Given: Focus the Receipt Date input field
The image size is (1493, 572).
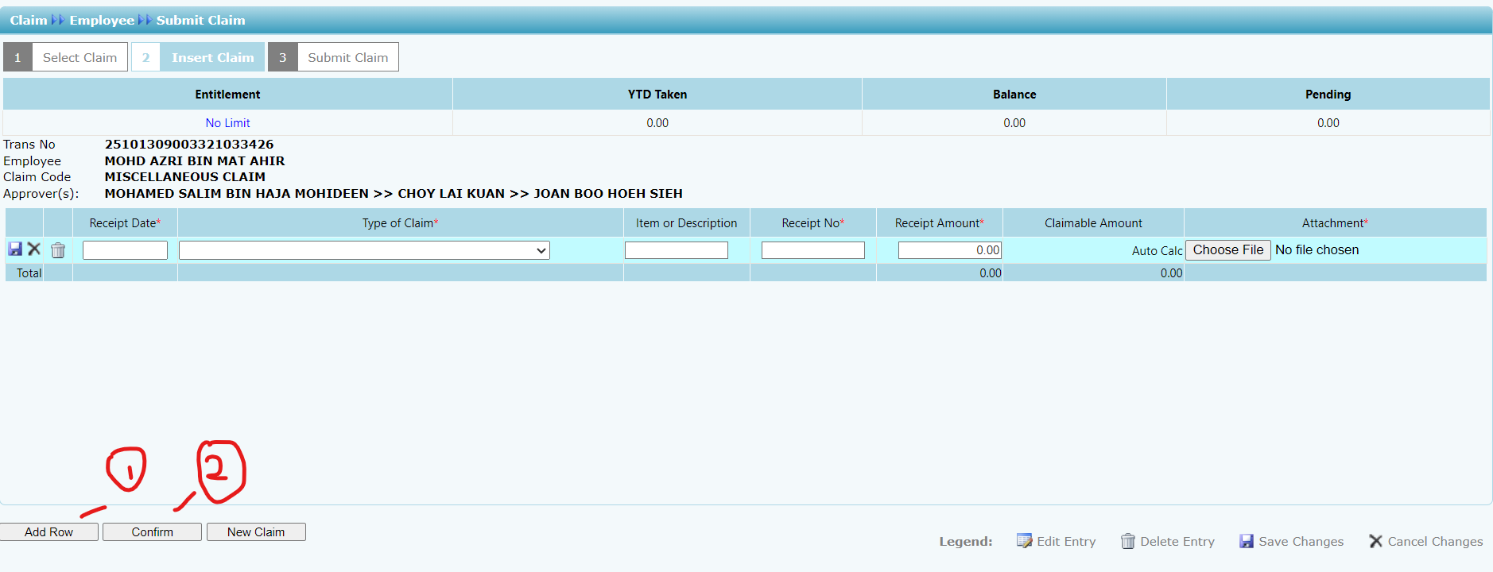Looking at the screenshot, I should pyautogui.click(x=125, y=251).
